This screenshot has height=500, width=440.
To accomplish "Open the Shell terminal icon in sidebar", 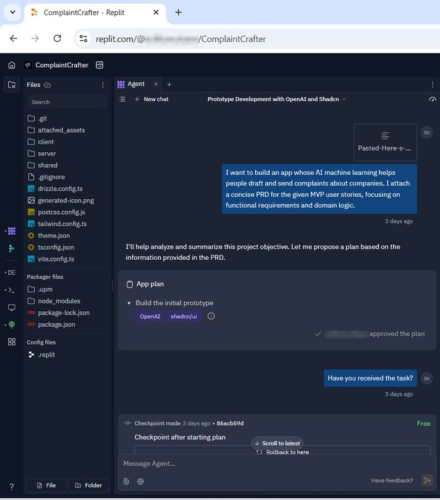I will [x=11, y=290].
